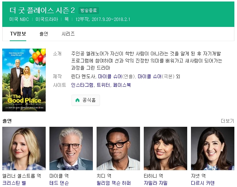
Task: Click the weekday 목 text in header
Action: point(67,19)
